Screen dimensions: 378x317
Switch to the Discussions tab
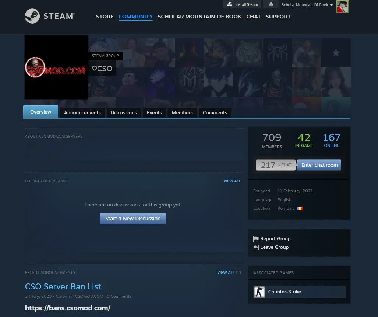pyautogui.click(x=124, y=113)
